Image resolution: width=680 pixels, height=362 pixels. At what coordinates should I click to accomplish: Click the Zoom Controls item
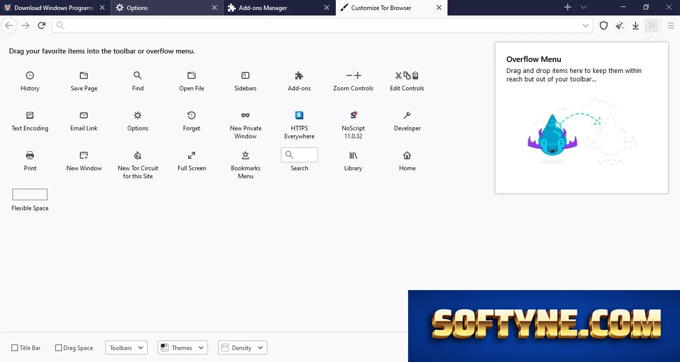tap(353, 81)
